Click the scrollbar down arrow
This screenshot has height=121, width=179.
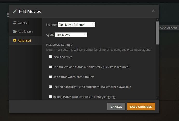coord(157,98)
